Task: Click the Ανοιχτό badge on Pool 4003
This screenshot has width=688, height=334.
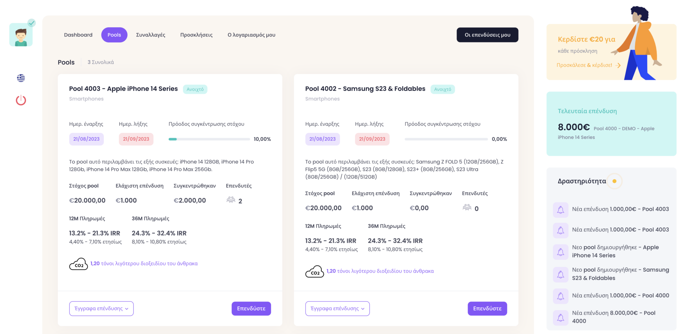Action: click(195, 89)
